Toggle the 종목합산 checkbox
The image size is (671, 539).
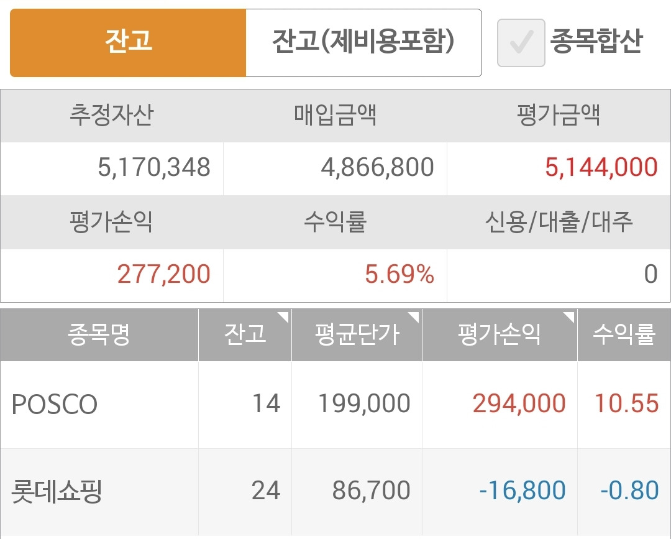point(521,43)
